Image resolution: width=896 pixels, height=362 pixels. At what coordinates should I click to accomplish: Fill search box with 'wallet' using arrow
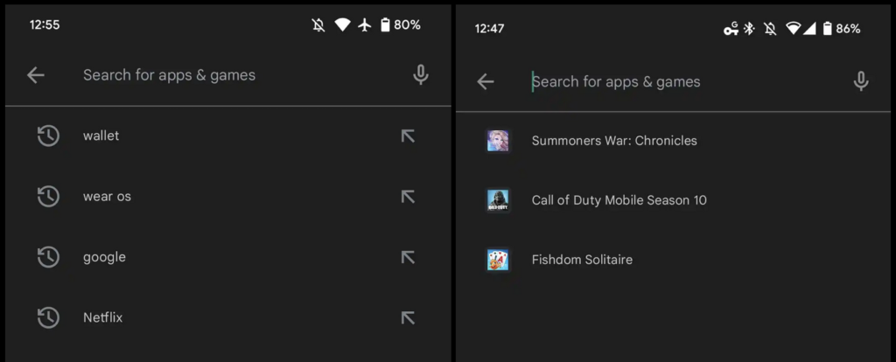(408, 136)
